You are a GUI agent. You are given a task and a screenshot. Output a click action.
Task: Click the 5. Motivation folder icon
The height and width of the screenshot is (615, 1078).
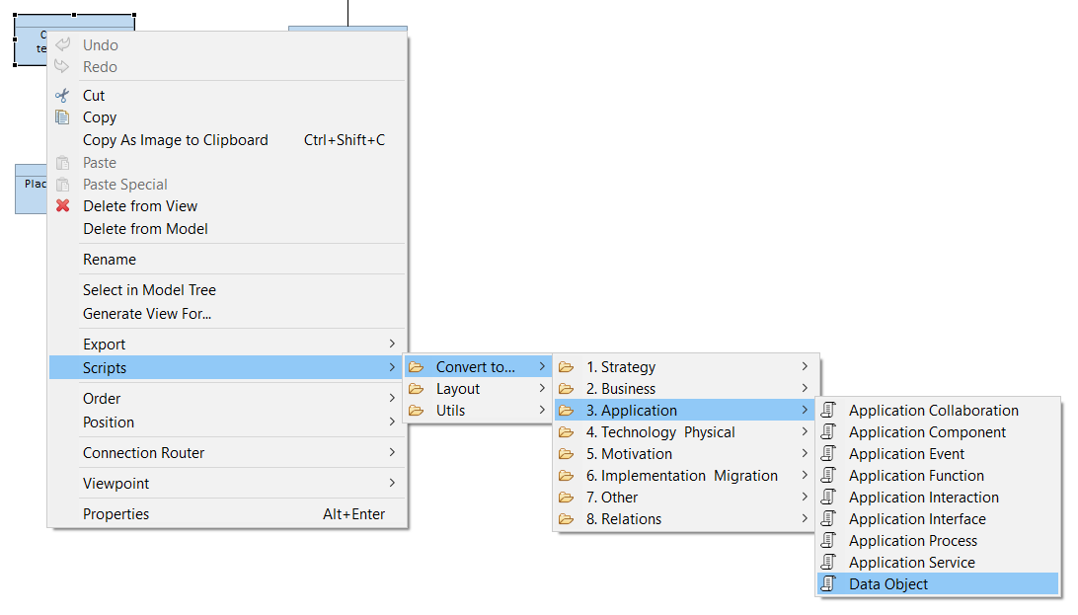click(566, 454)
